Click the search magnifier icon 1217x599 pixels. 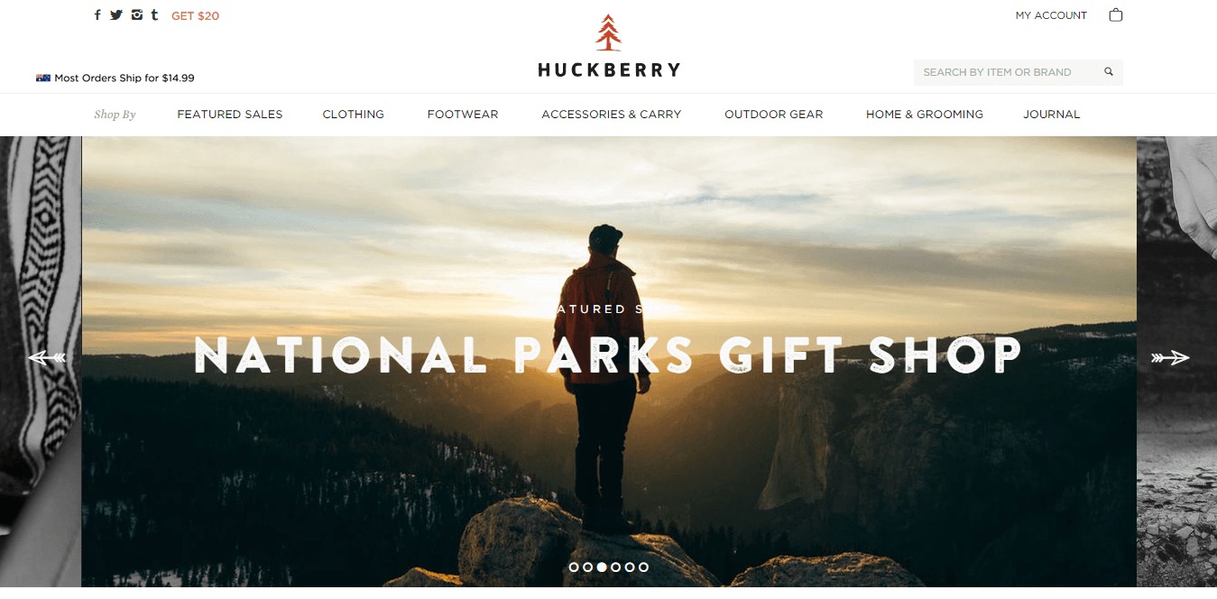click(x=1109, y=72)
